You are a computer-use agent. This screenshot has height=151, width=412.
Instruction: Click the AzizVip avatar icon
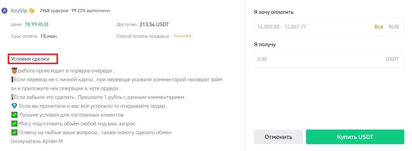4,11
